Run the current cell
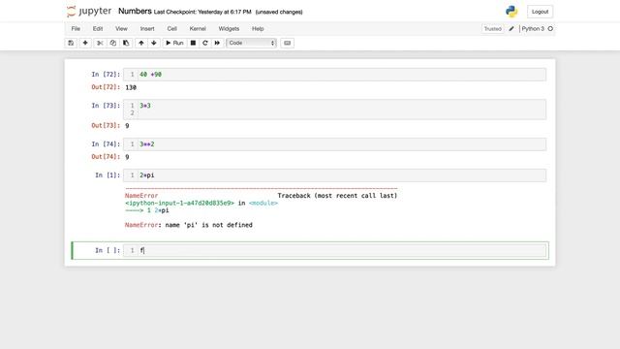 coord(174,43)
